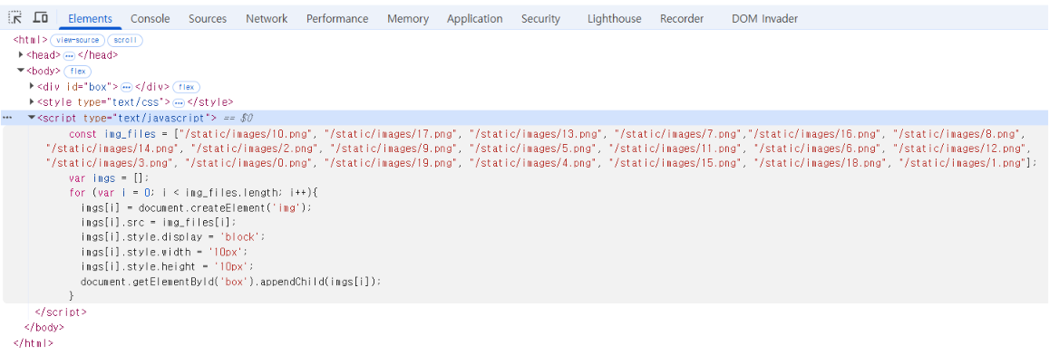This screenshot has height=355, width=1049.
Task: Select the closing </body> tag
Action: pos(44,328)
